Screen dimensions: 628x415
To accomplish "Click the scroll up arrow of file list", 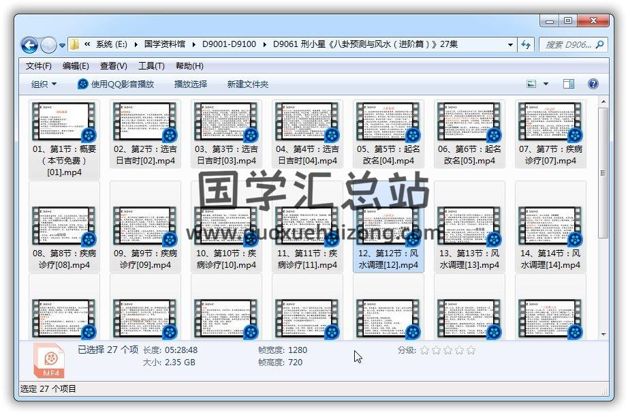I will tap(603, 102).
